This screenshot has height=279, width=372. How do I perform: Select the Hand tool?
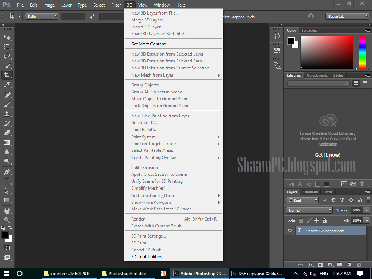click(x=7, y=211)
